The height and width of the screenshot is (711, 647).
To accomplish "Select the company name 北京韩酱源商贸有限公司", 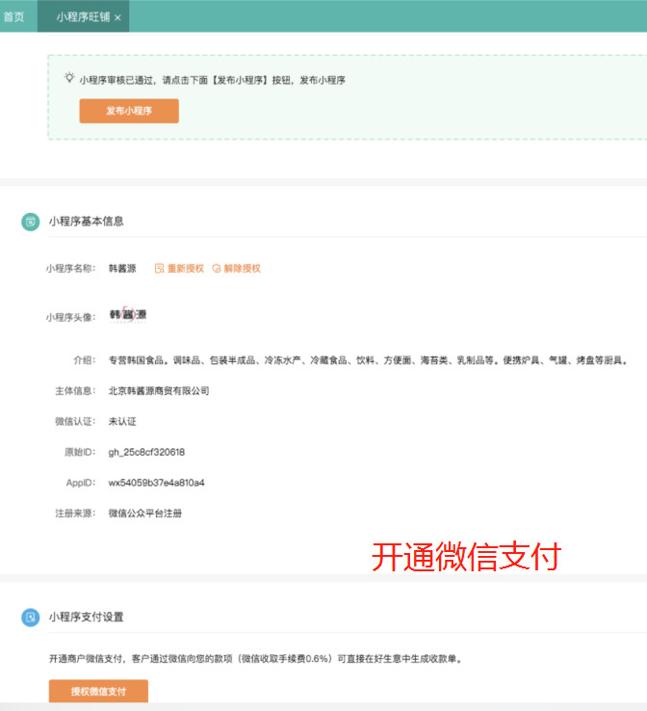I will click(159, 391).
